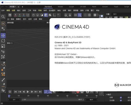
Task: Open viewport hamburger menu icon
Action: (x=8, y=19)
